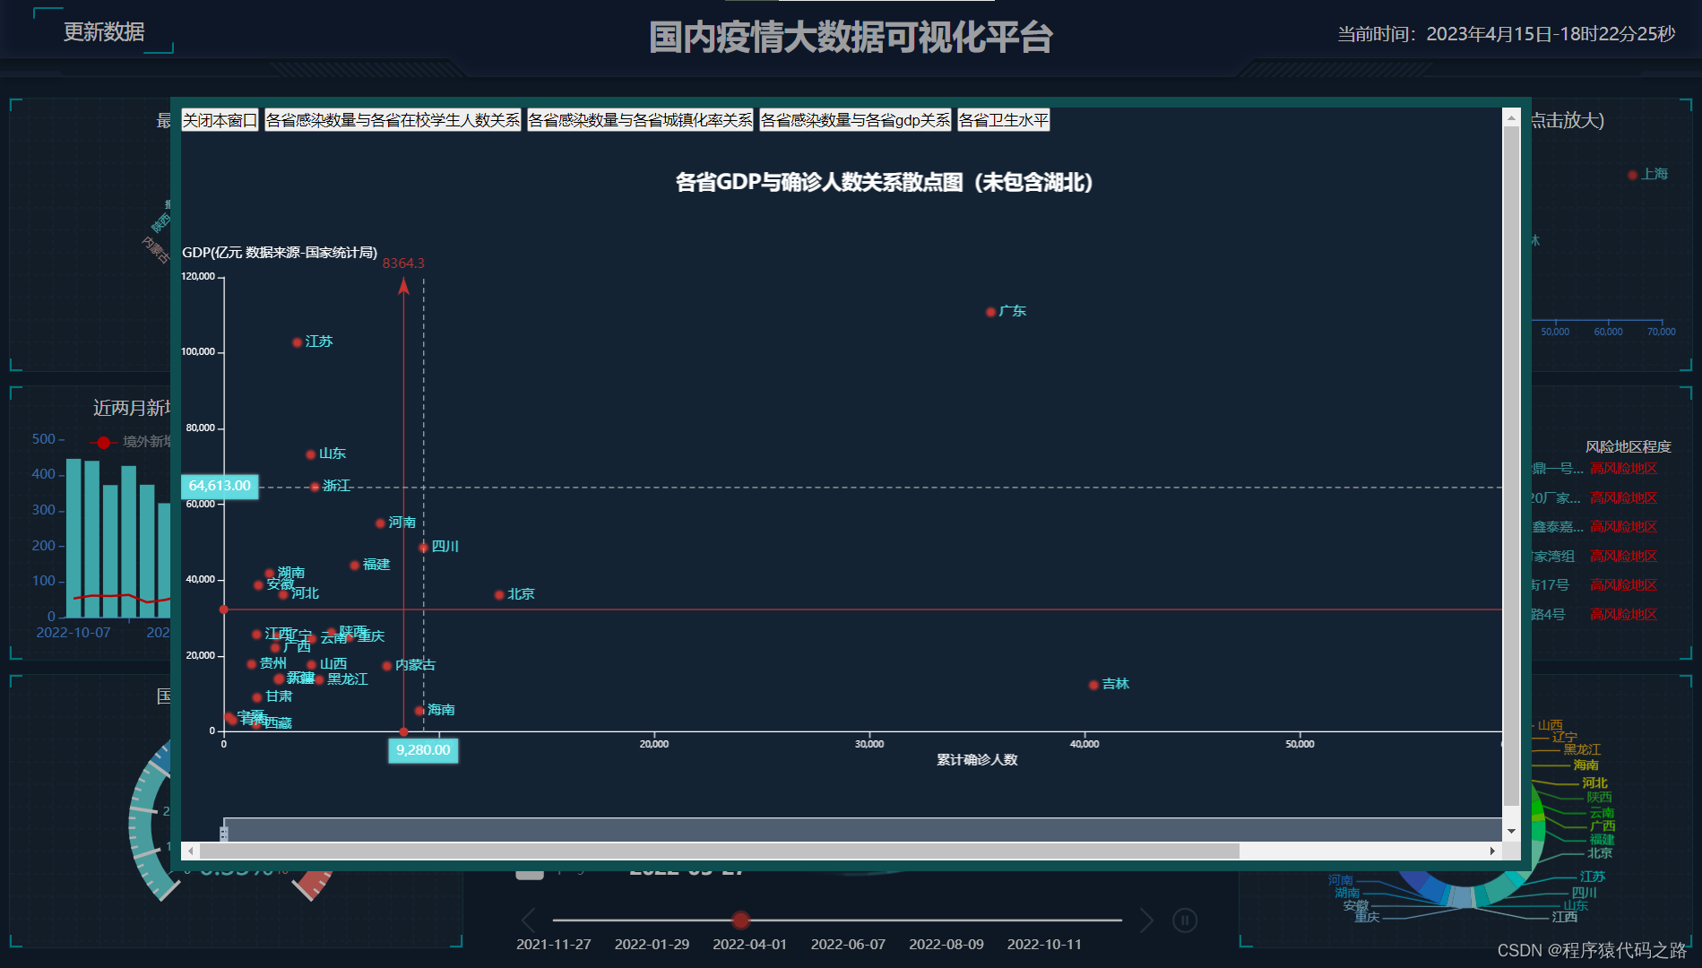Click the popup's right scroll arrow
This screenshot has height=968, width=1702.
pos(1492,851)
